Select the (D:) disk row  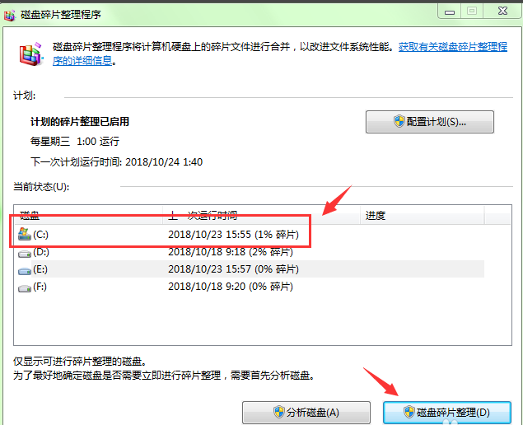[249, 252]
